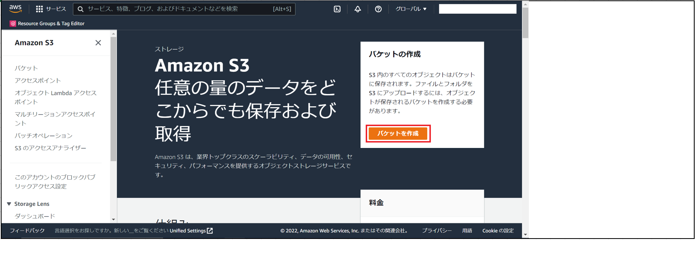The width and height of the screenshot is (695, 253).
Task: Collapse the Storage Lens section
Action: (x=9, y=204)
